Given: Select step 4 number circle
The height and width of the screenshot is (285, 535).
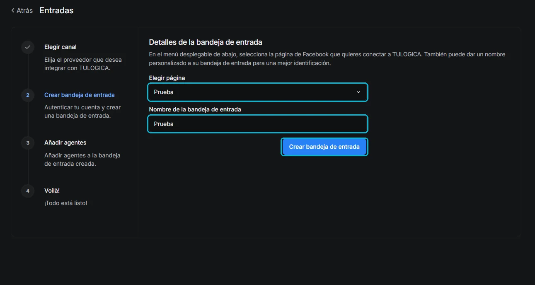Looking at the screenshot, I should coord(28,191).
